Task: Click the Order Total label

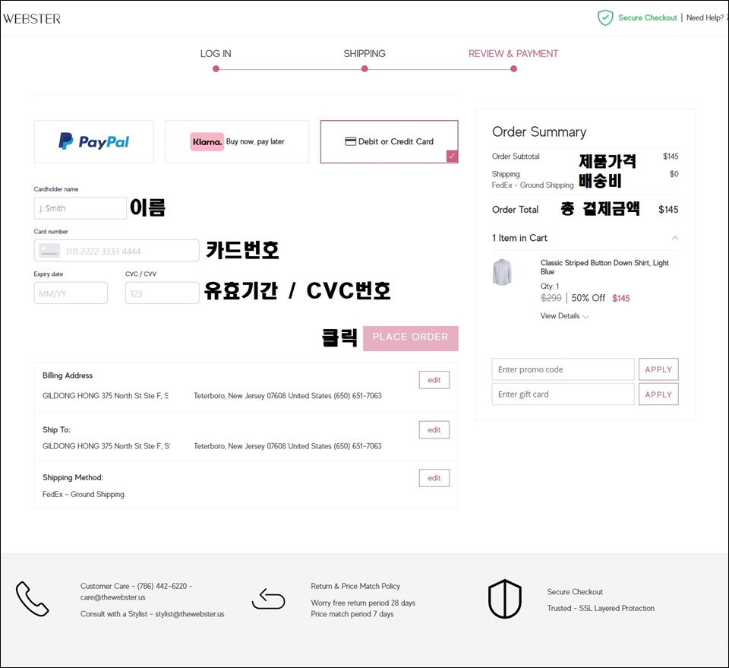Action: 515,210
